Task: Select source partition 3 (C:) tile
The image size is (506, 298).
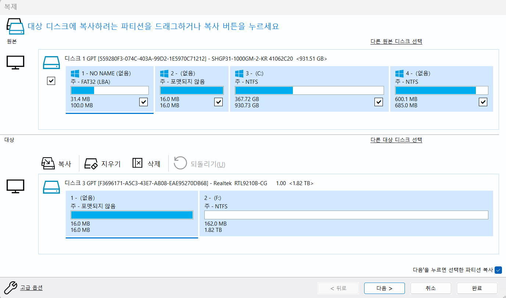Action: (309, 89)
